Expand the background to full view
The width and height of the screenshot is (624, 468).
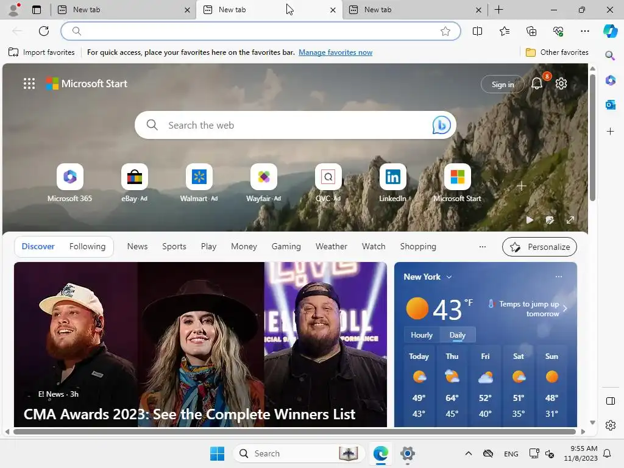(570, 220)
